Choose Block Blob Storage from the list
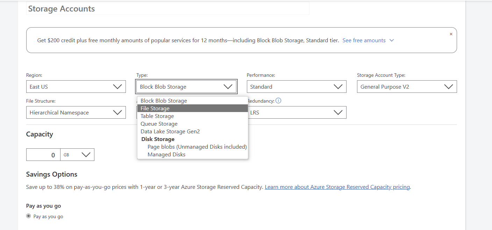Image resolution: width=492 pixels, height=230 pixels. [193, 101]
